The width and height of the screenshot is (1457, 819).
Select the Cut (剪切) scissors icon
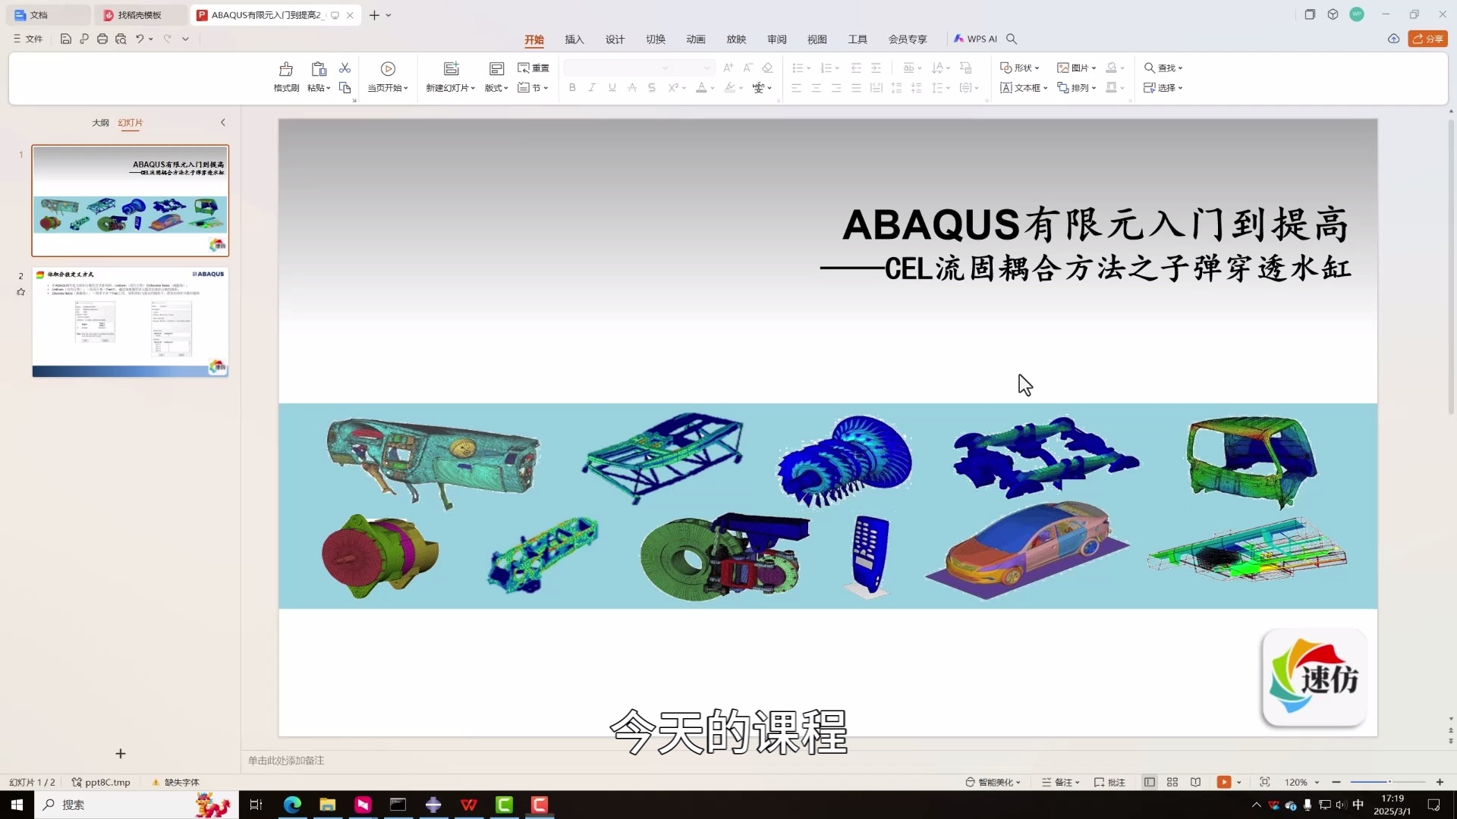click(345, 68)
